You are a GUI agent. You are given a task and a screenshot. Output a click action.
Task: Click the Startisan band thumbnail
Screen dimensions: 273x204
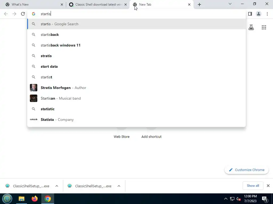(34, 98)
